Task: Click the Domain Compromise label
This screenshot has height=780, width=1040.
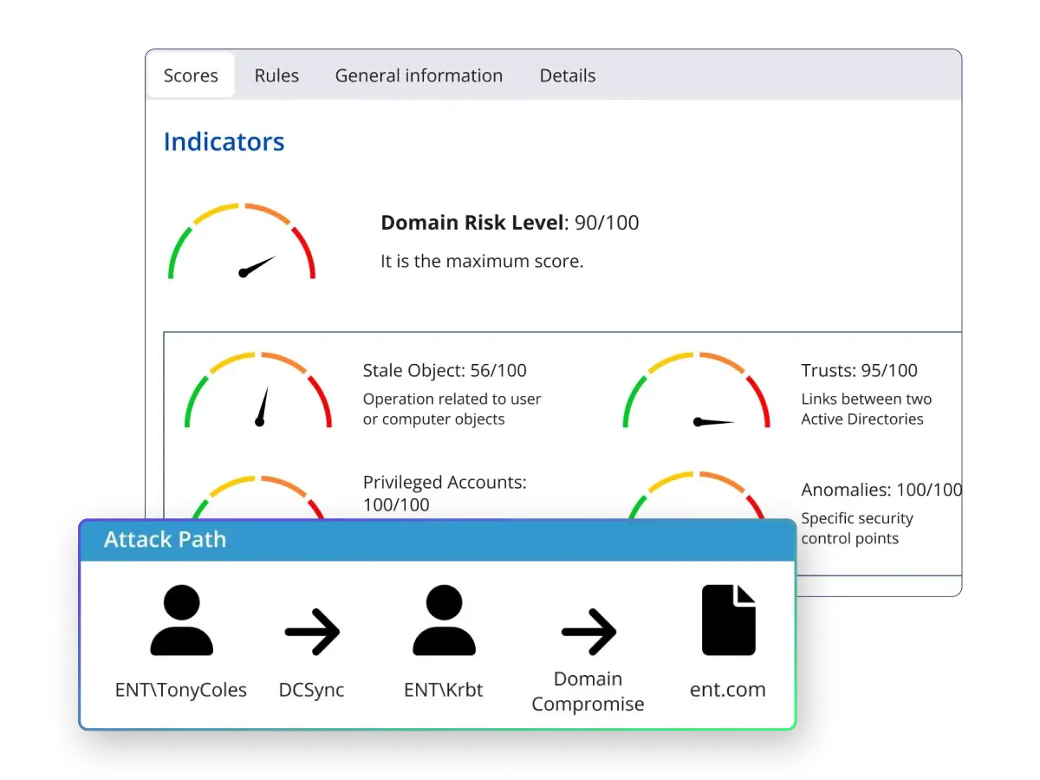Action: tap(588, 692)
